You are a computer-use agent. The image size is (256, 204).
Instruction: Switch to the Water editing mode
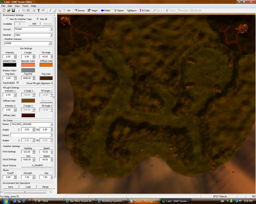pyautogui.click(x=106, y=10)
